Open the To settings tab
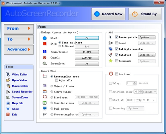This screenshot has width=166, height=134. [19, 39]
